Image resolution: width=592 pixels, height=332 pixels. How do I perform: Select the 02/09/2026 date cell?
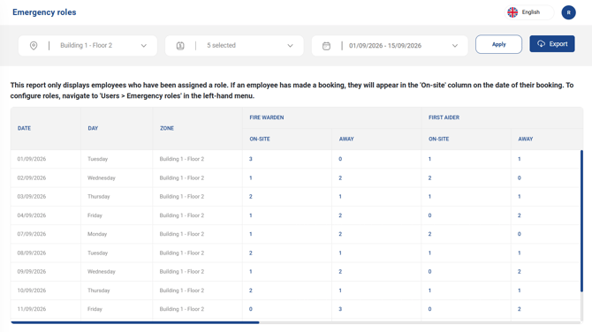pyautogui.click(x=32, y=177)
